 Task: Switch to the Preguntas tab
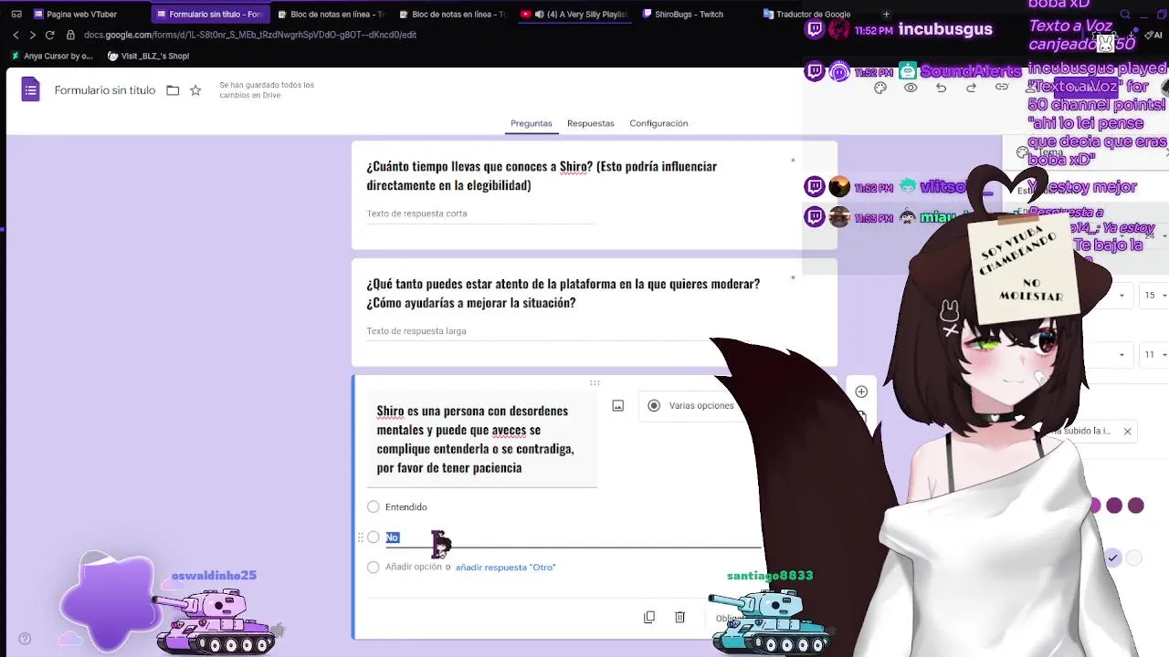coord(532,123)
